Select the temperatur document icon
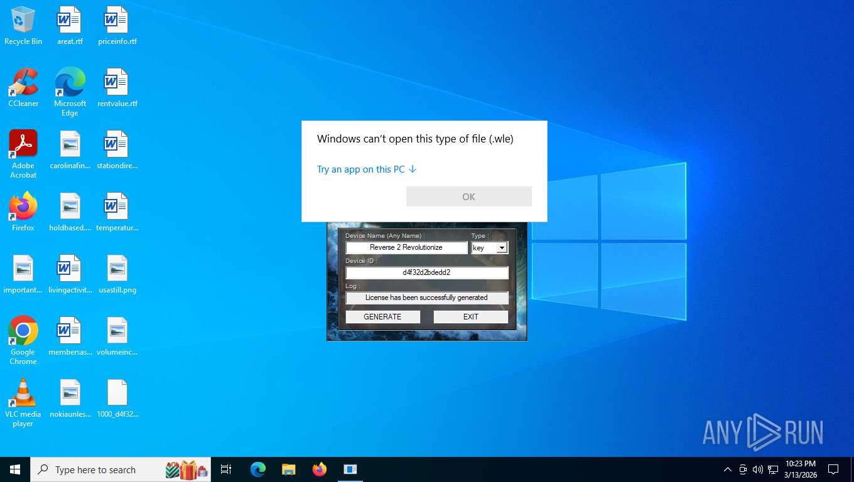The height and width of the screenshot is (482, 854). coord(117,212)
